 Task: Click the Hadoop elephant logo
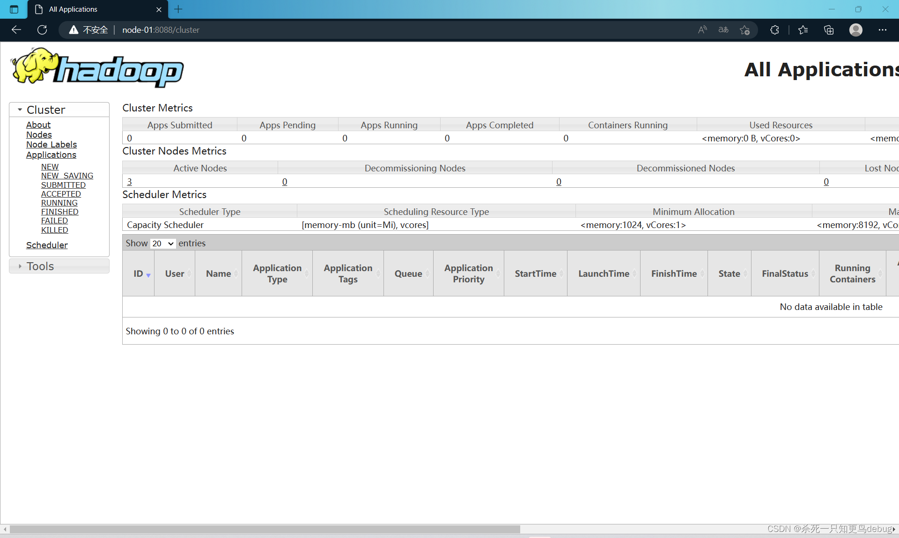(97, 68)
